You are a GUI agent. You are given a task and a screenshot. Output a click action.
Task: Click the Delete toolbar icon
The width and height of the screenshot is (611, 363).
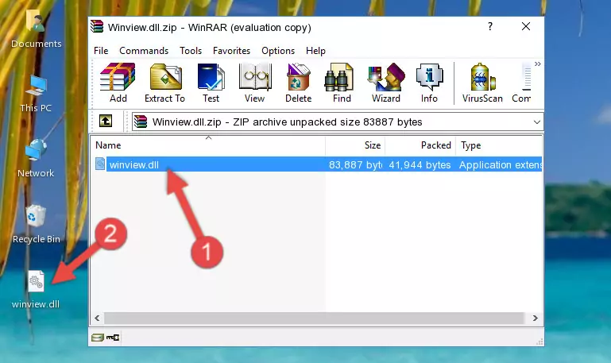(x=298, y=83)
